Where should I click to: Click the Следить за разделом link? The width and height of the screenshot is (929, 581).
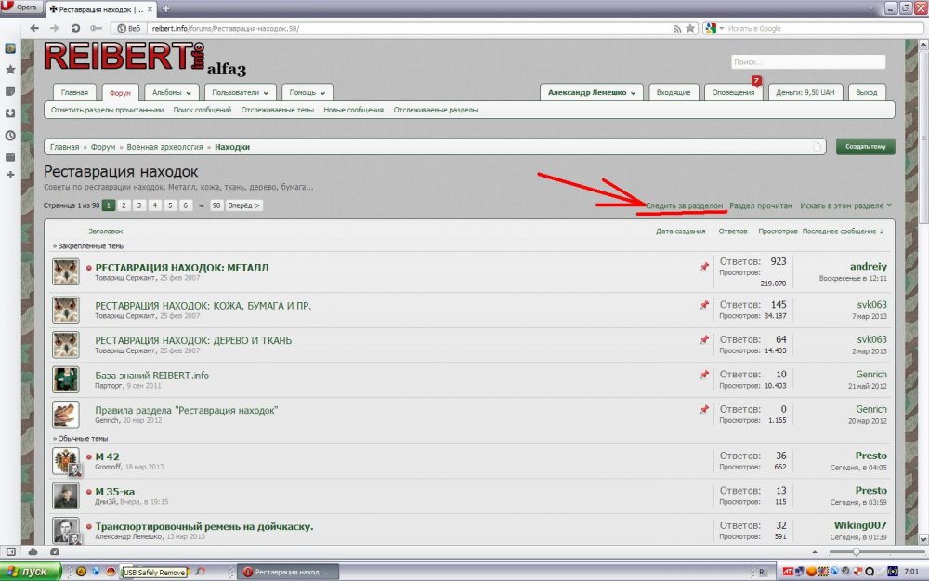[x=684, y=205]
